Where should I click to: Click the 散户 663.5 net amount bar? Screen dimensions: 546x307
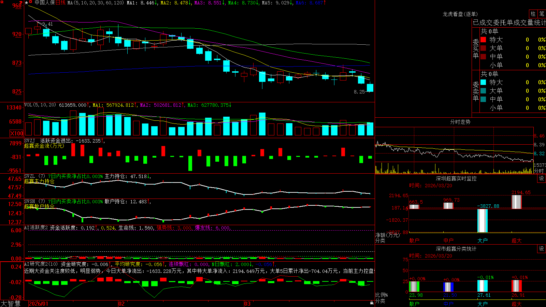point(414,207)
